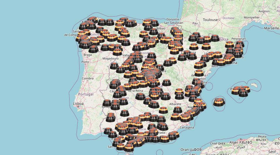This screenshot has height=155, width=280.
Task: Click the Coimbra city label
Action: click(88, 78)
